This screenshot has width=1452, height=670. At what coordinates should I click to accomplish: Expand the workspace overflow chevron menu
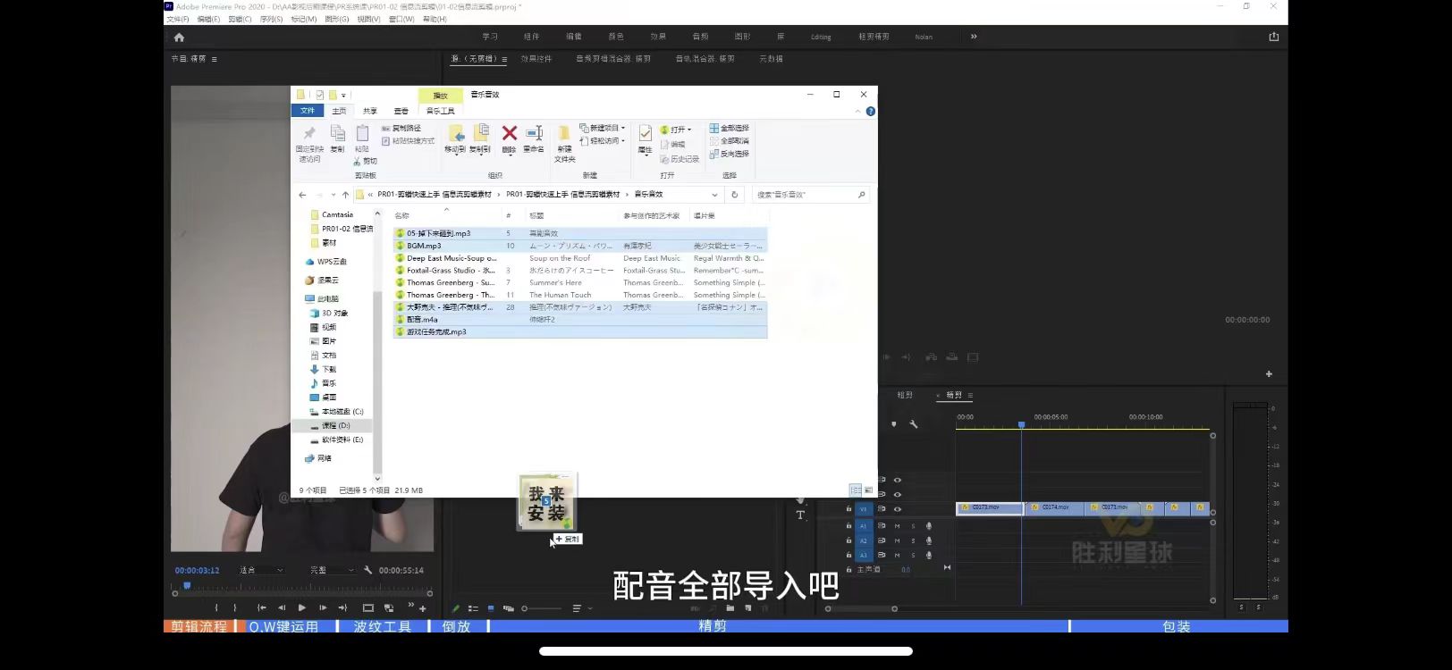pos(974,37)
